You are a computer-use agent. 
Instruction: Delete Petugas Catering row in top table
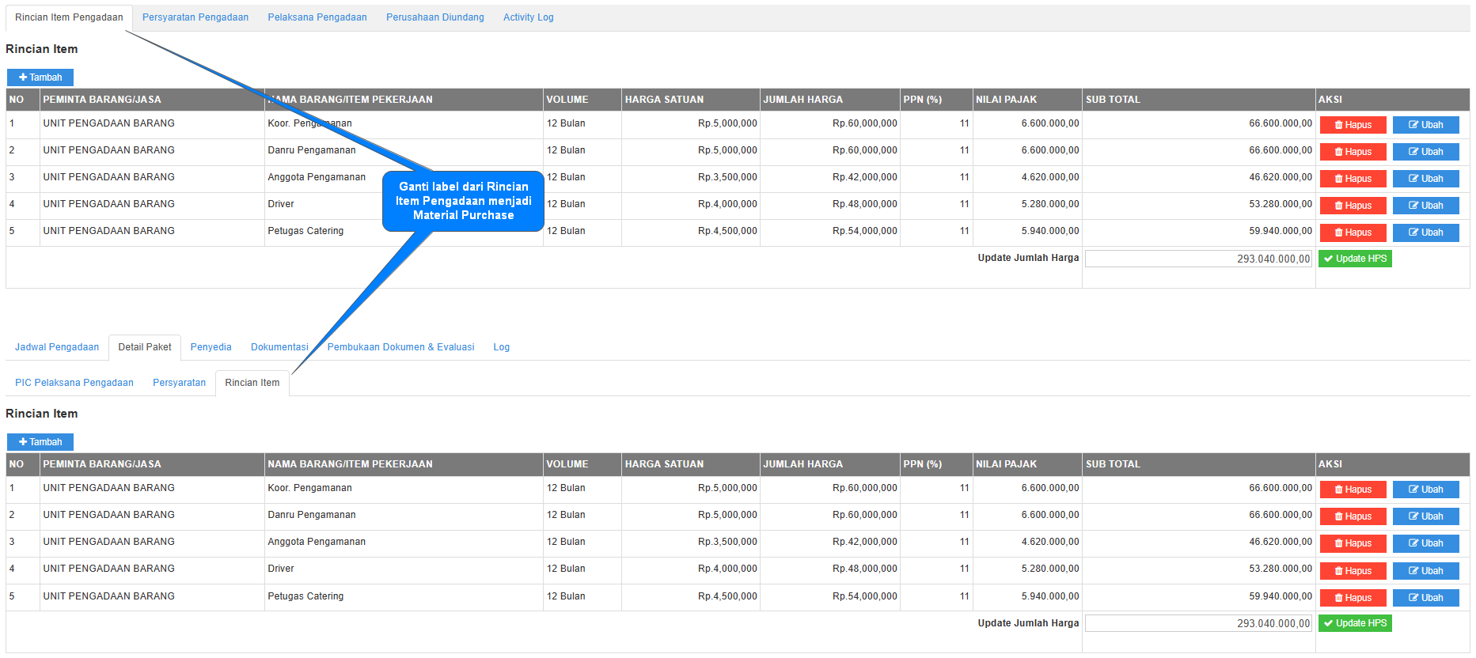tap(1353, 233)
